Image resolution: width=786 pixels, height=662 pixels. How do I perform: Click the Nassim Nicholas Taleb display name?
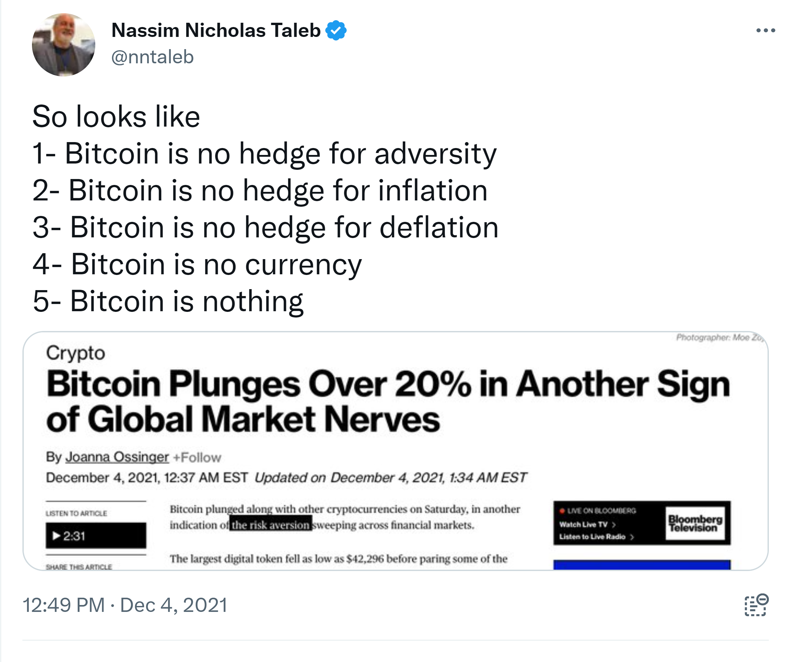pyautogui.click(x=216, y=30)
